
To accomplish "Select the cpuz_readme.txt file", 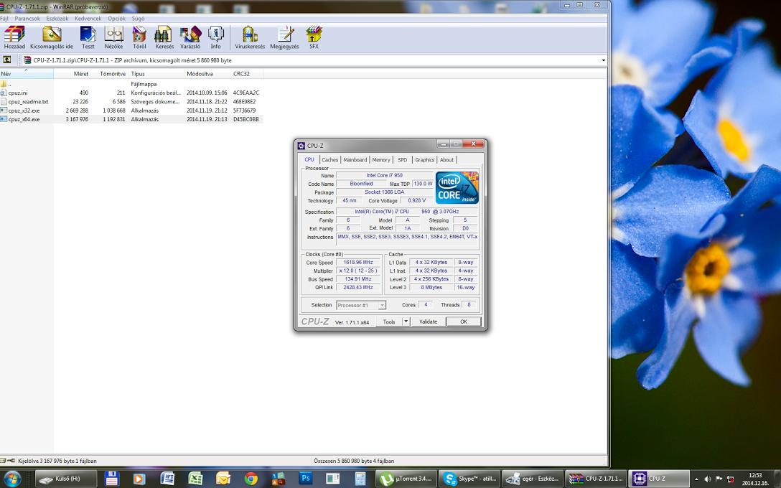I will pos(131,102).
